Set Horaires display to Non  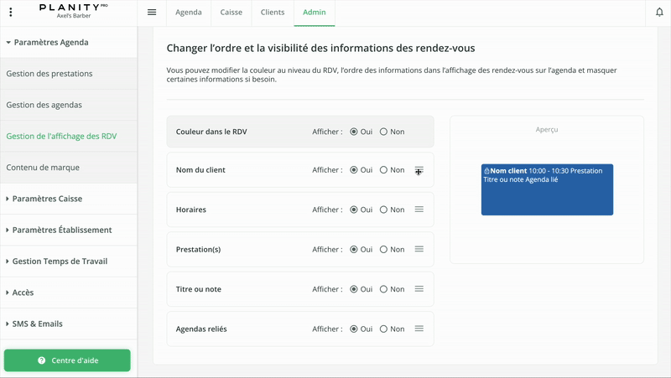click(384, 210)
